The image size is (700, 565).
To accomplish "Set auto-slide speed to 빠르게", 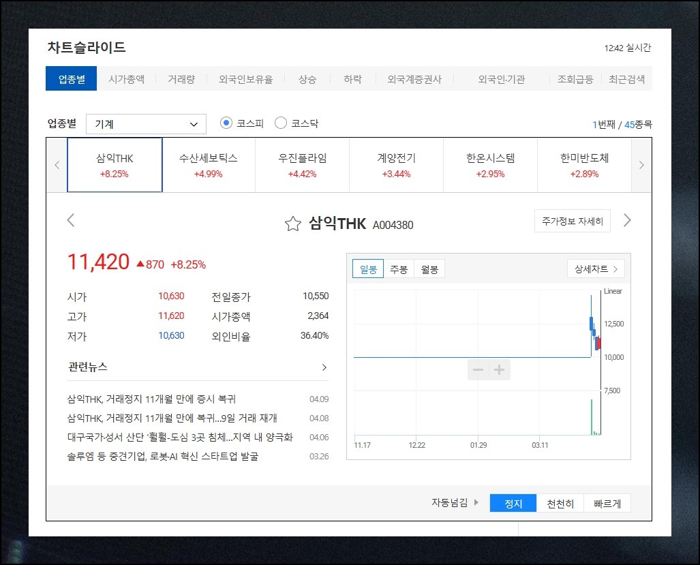I will (607, 504).
